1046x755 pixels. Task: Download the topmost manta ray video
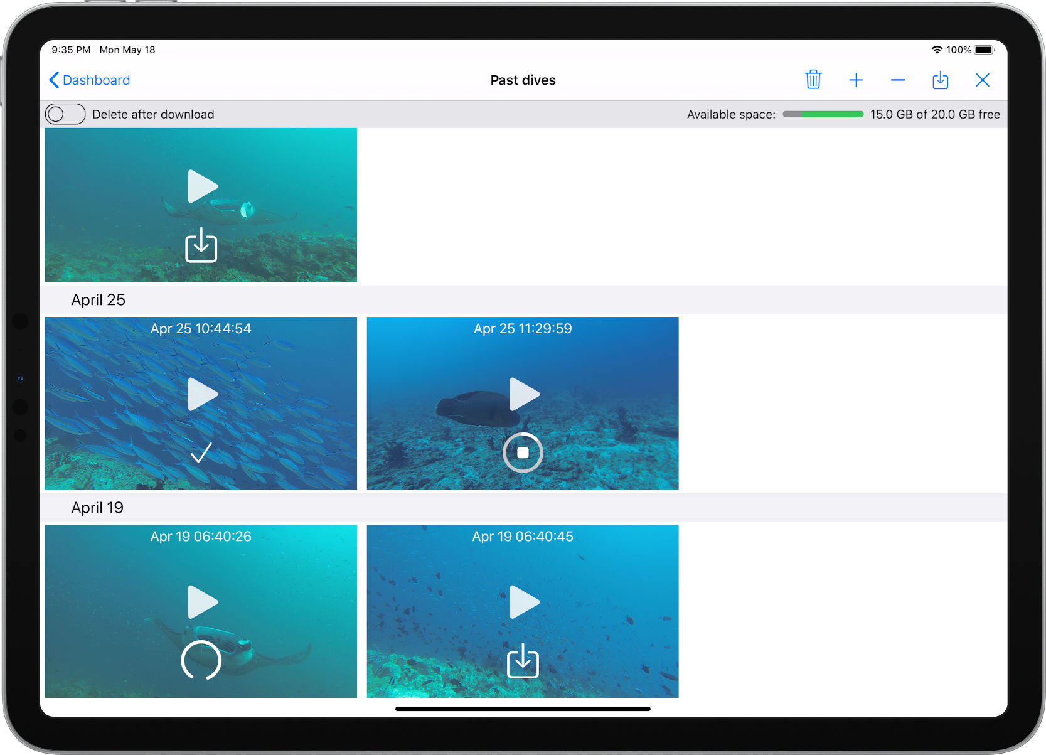pos(201,246)
